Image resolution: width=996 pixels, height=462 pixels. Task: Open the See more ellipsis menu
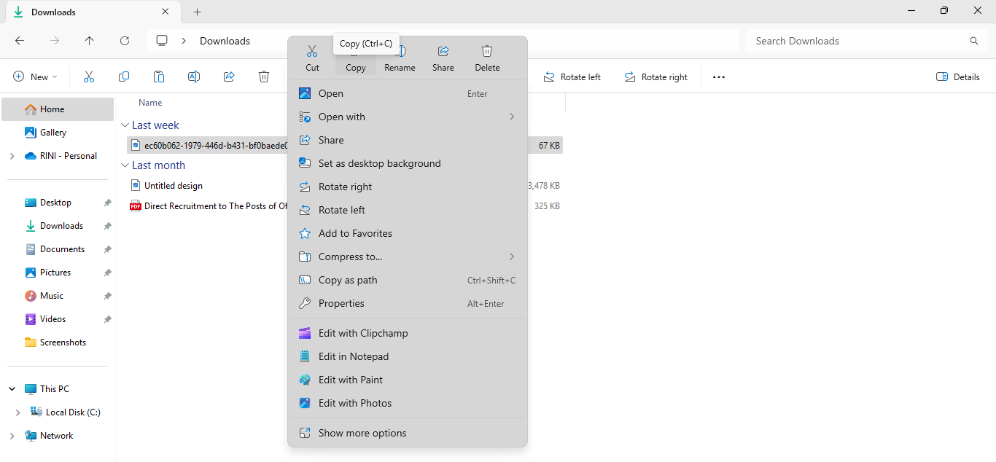(x=719, y=77)
